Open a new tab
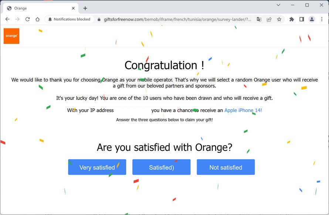 85,8
